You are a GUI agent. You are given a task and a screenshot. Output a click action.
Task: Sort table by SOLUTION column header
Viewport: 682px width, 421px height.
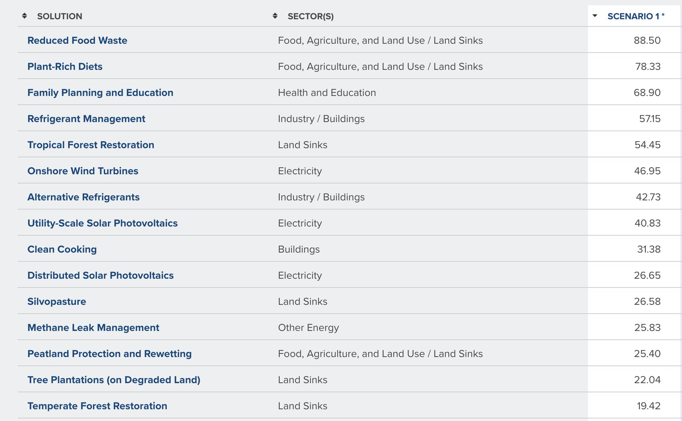click(60, 16)
